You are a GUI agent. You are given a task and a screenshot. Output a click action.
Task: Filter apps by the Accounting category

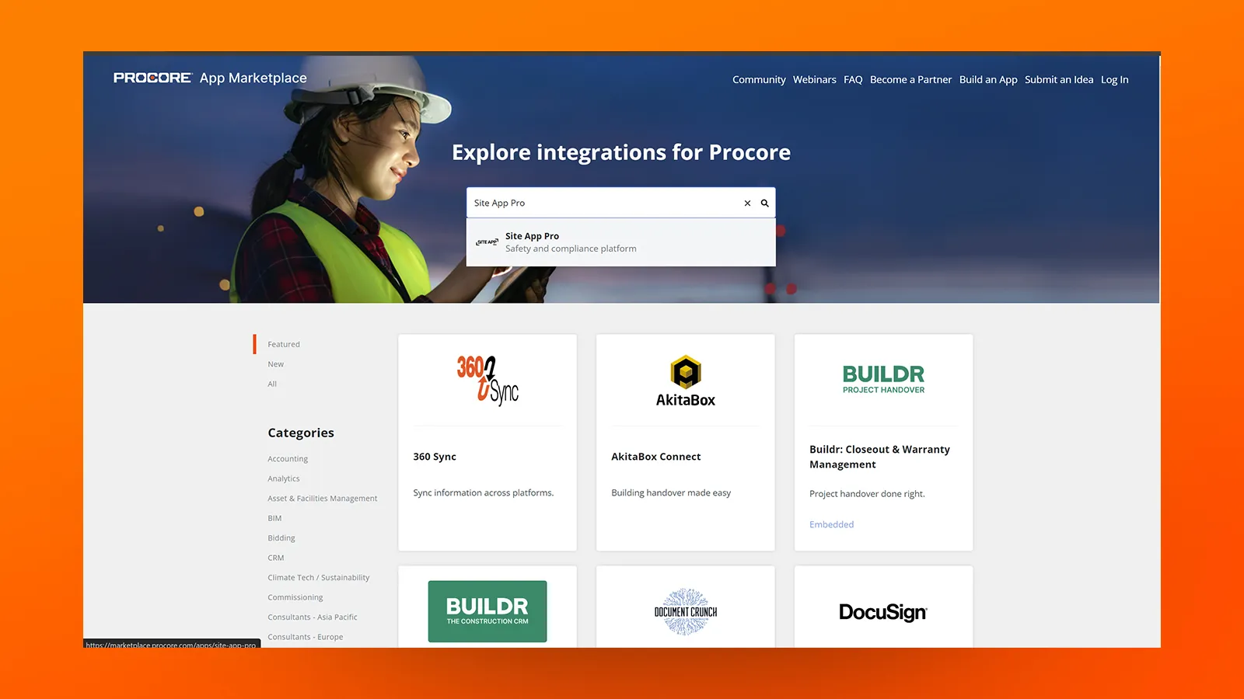(x=287, y=458)
